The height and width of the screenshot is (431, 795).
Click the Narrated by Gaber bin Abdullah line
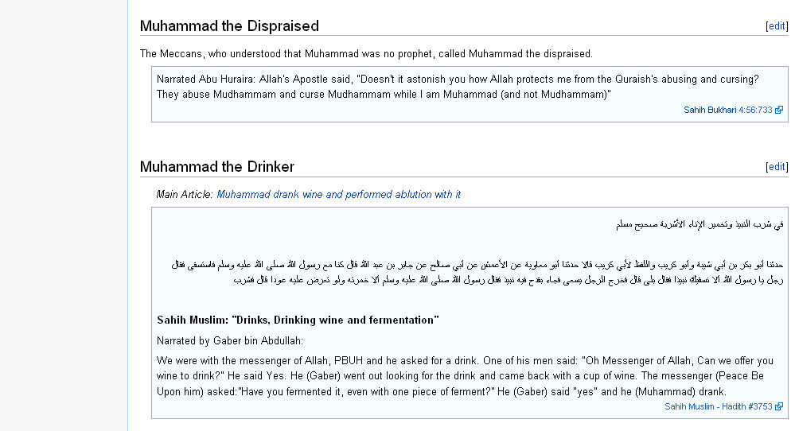pyautogui.click(x=230, y=341)
